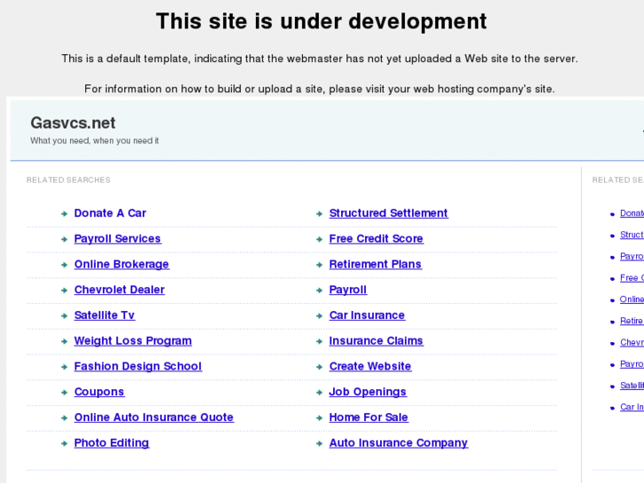This screenshot has height=483, width=644.
Task: Click the arrow bullet beside Insurance Claims
Action: click(319, 341)
